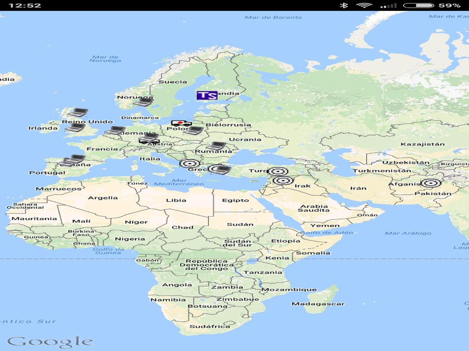Tap the Mar Mediterráneo sea label
Viewport: 469px width, 351px height.
pos(179,182)
